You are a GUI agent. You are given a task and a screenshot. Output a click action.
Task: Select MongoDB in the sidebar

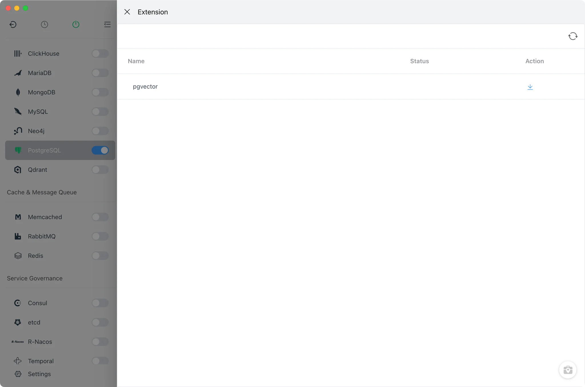[60, 92]
